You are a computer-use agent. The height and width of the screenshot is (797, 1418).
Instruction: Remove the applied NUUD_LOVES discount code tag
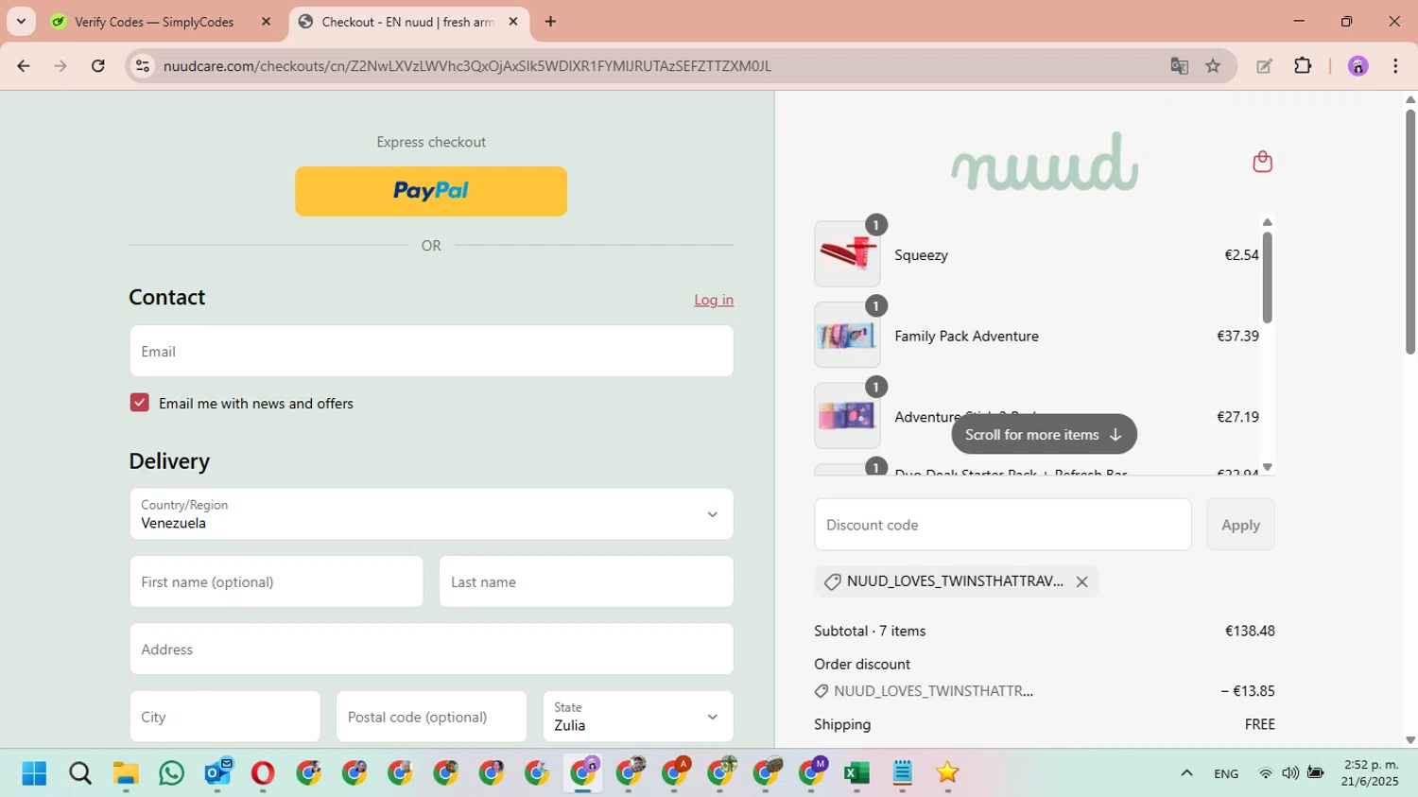(x=1082, y=581)
